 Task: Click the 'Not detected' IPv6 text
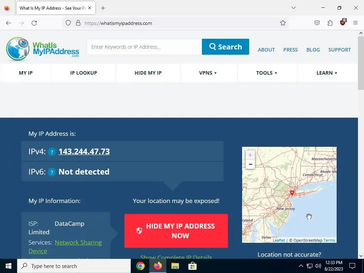point(84,172)
